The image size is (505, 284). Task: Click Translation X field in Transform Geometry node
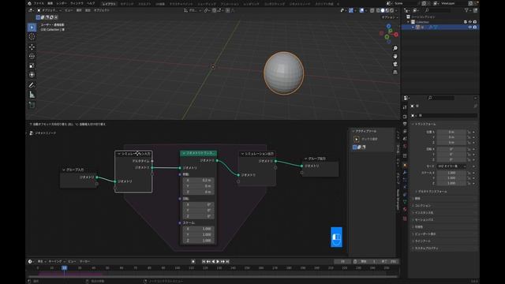tap(198, 181)
